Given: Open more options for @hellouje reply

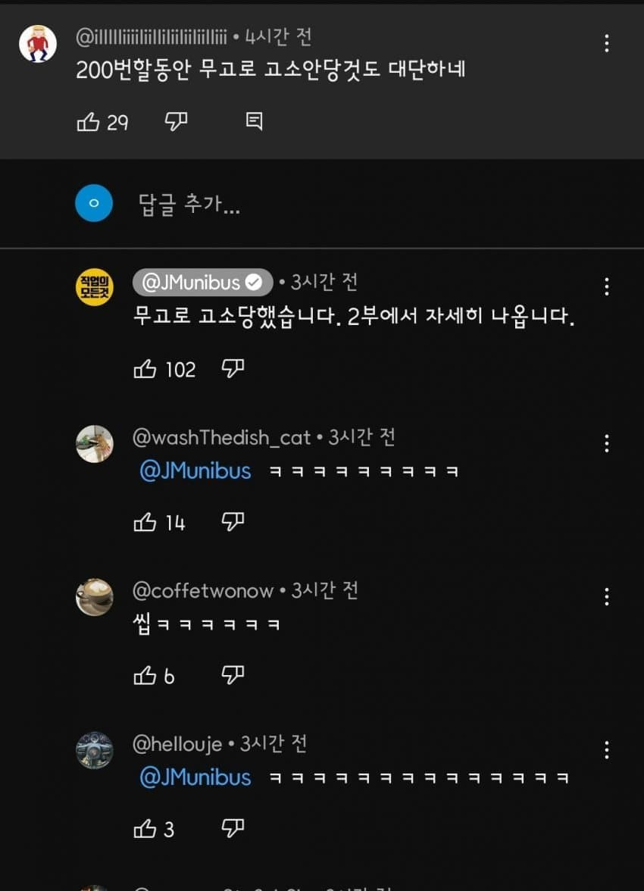Looking at the screenshot, I should tap(606, 750).
